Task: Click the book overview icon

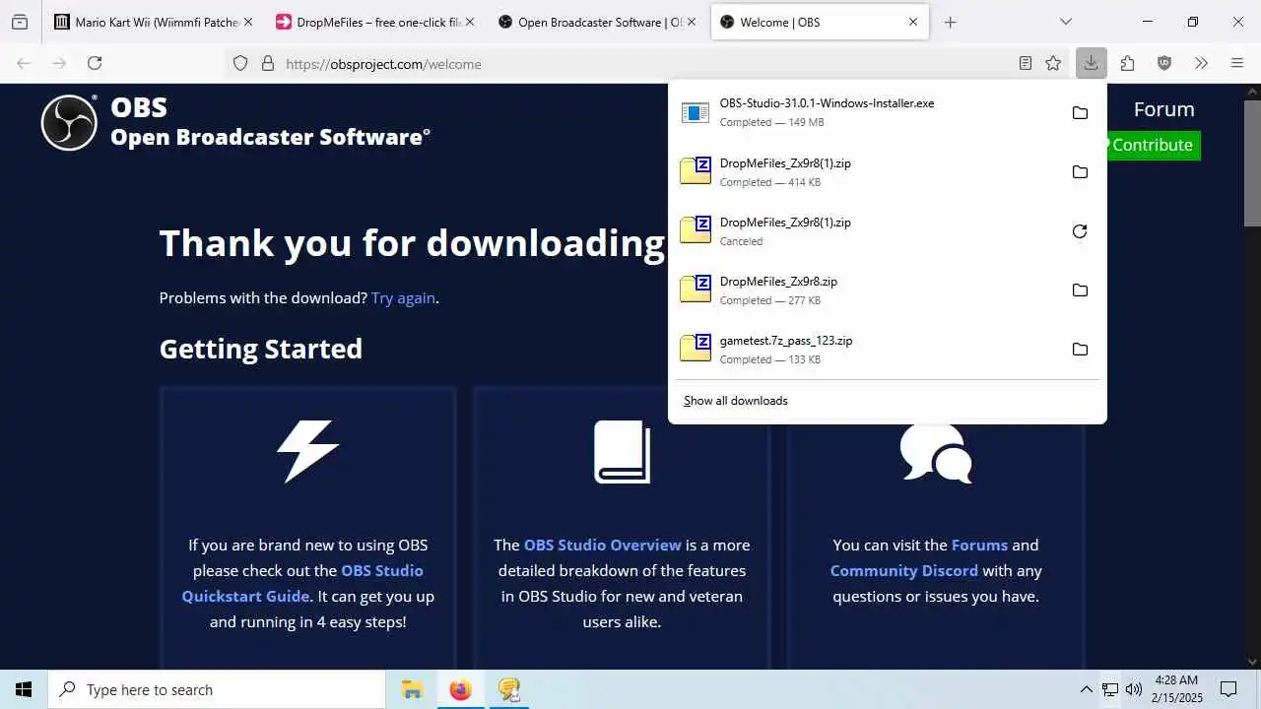Action: pos(622,452)
